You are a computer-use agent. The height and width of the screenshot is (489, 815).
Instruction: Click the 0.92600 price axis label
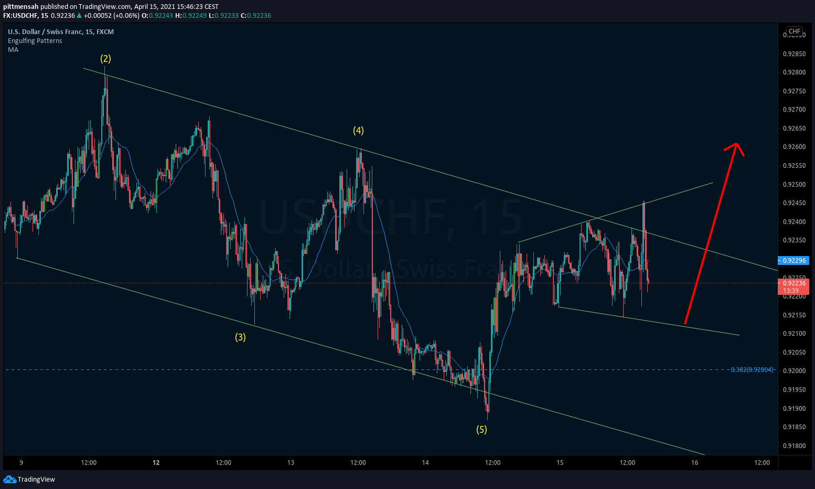(794, 147)
